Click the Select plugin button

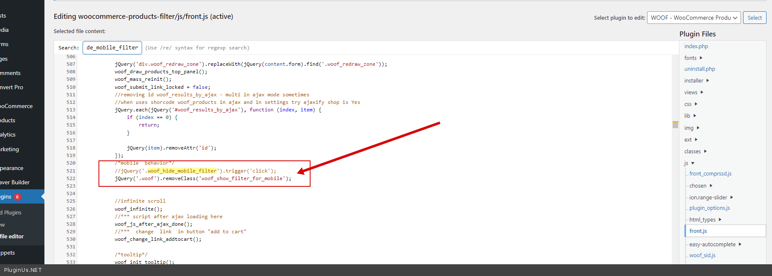(x=754, y=18)
